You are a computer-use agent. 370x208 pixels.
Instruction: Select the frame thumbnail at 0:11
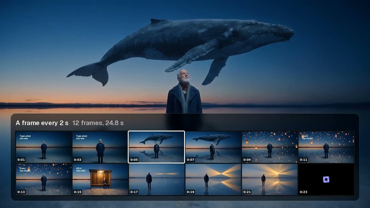coord(326,147)
